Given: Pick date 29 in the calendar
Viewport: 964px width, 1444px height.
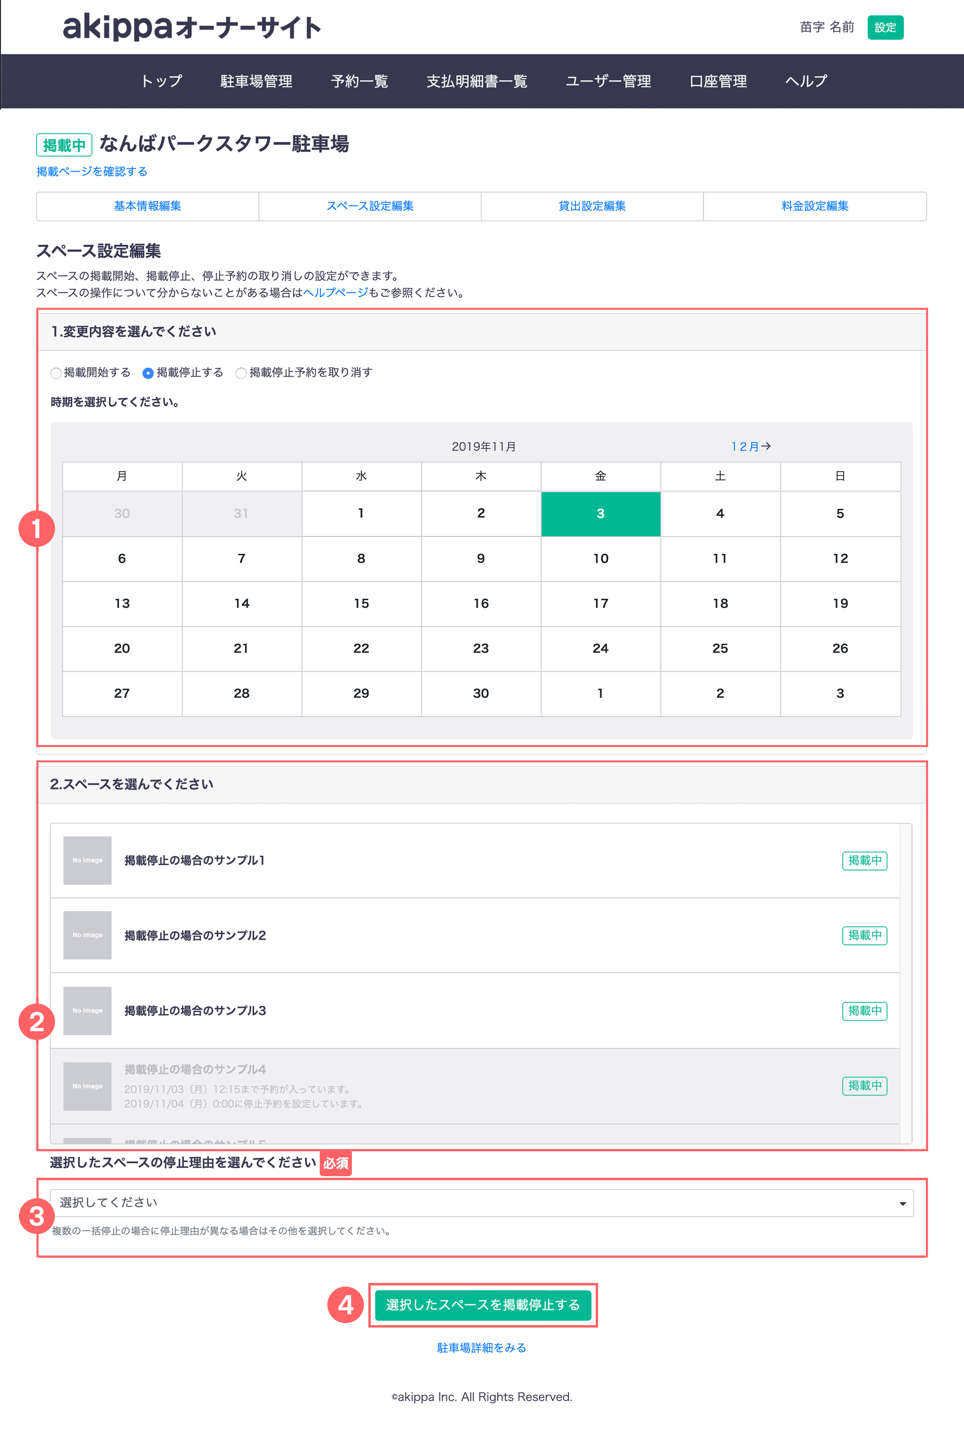Looking at the screenshot, I should click(x=361, y=693).
